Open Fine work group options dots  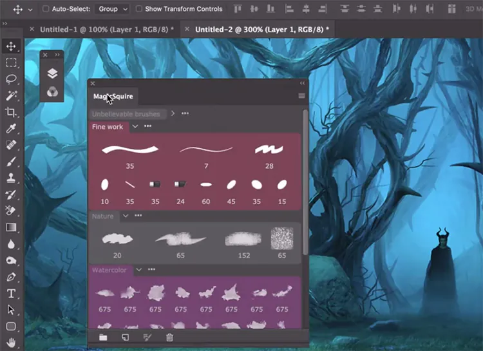[x=148, y=126]
